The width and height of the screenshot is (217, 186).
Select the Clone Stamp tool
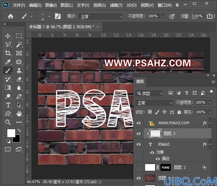(19, 70)
